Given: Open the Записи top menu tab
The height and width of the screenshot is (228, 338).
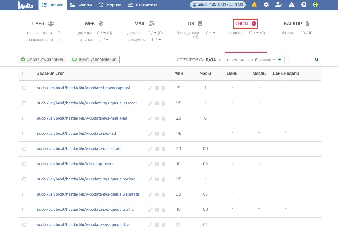Looking at the screenshot, I should 52,5.
